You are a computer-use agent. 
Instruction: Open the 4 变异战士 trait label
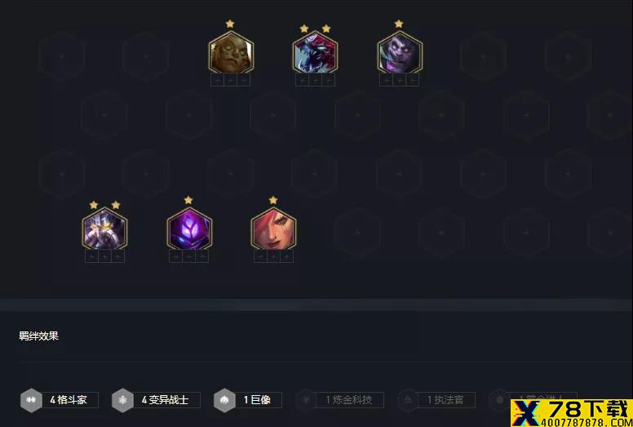165,400
